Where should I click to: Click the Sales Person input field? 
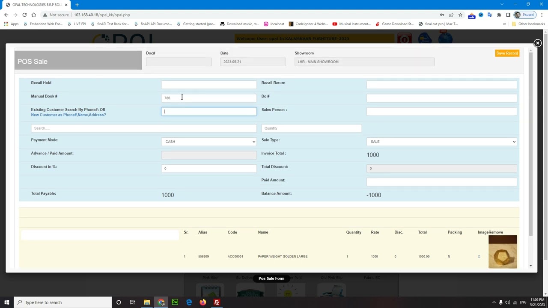[x=441, y=112]
